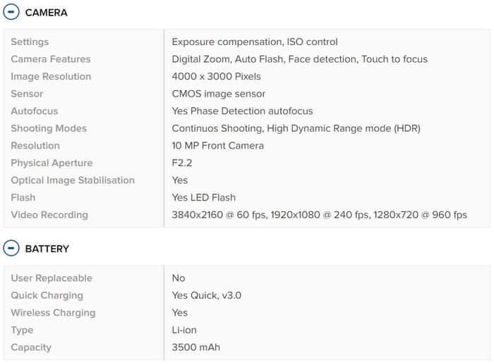Click the BATTERY section heading

[47, 249]
